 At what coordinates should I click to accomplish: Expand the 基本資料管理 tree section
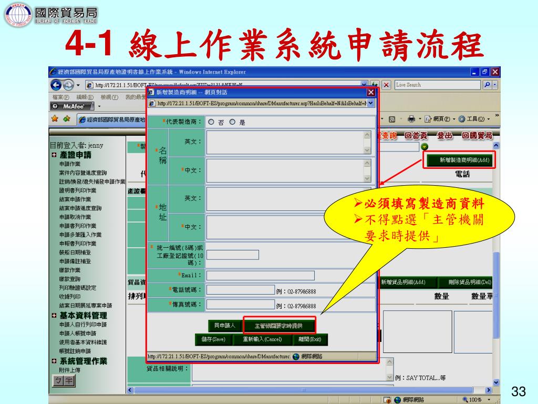(54, 316)
